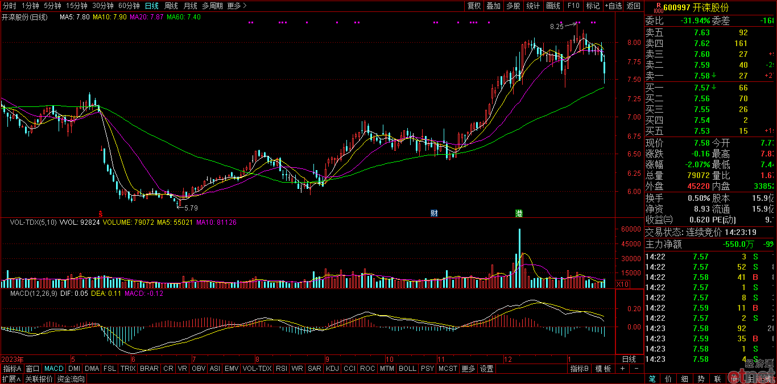This screenshot has height=384, width=777.
Task: Switch to the 5分钟 period
Action: (x=52, y=6)
